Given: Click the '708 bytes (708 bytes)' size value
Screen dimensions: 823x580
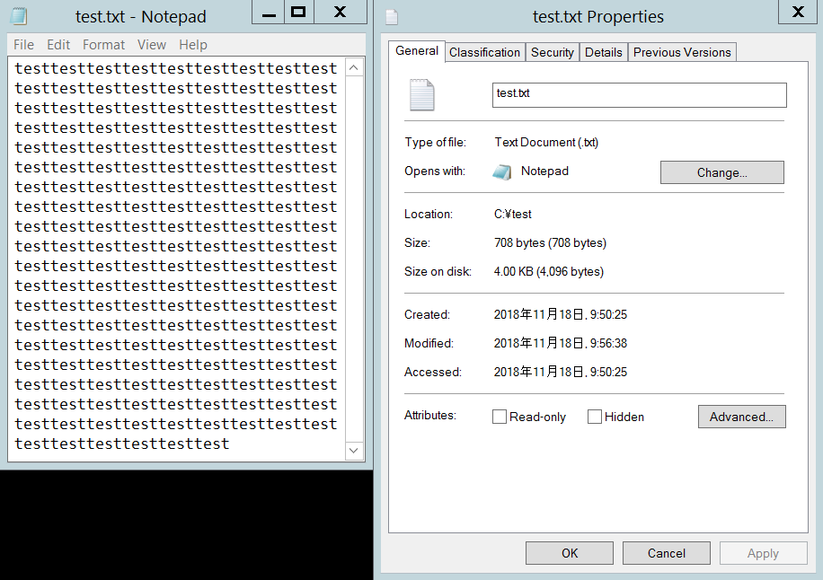Looking at the screenshot, I should point(550,242).
